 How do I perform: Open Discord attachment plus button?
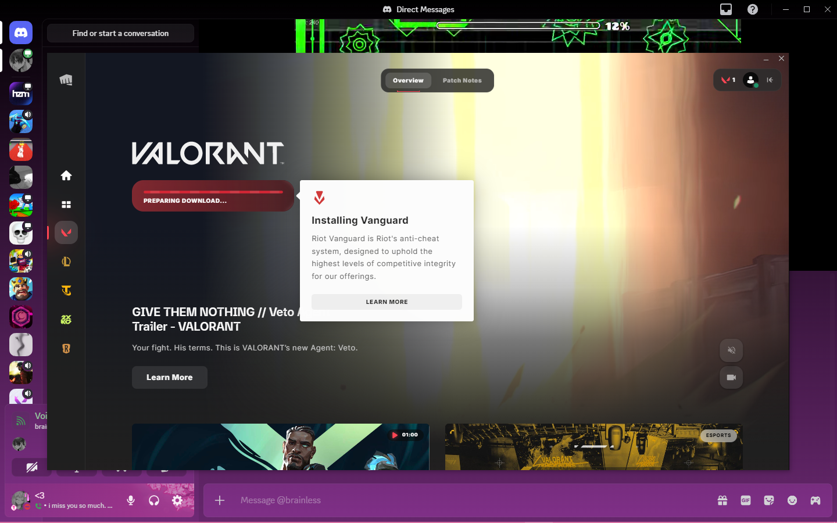coord(220,500)
